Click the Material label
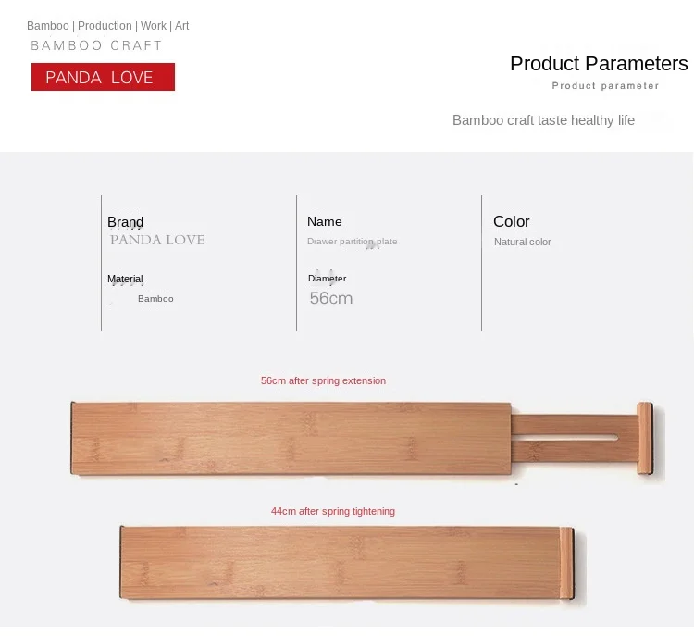 [125, 279]
